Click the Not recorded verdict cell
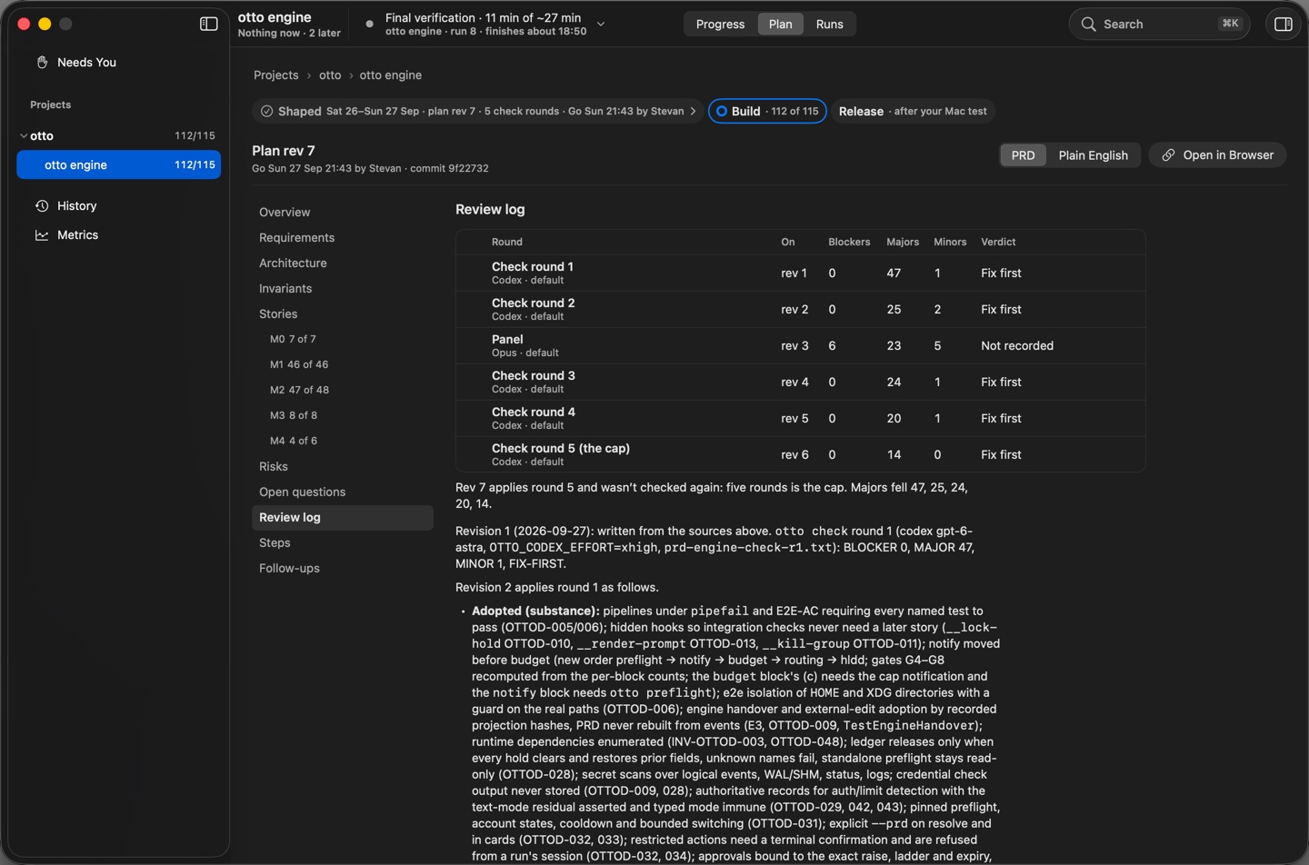 coord(1017,346)
